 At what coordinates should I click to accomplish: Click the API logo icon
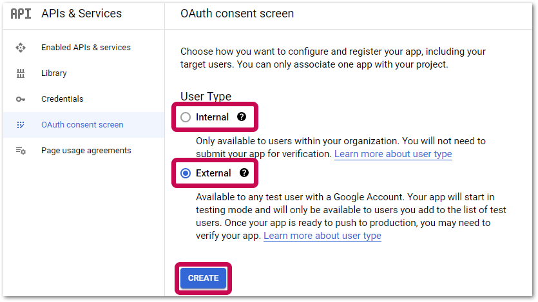pyautogui.click(x=21, y=14)
